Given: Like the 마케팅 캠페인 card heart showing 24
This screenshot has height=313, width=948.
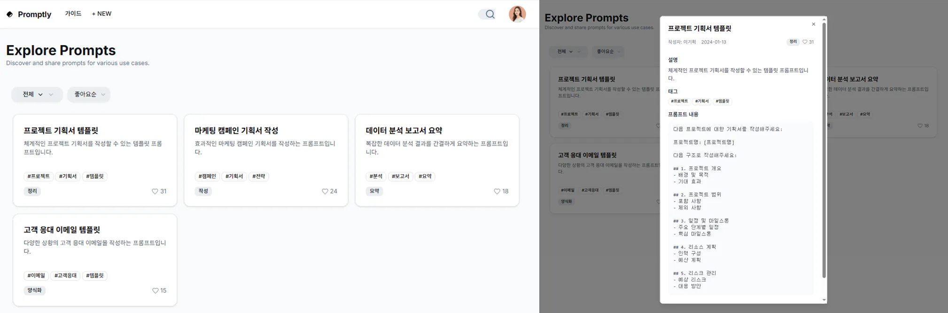Looking at the screenshot, I should pos(325,191).
